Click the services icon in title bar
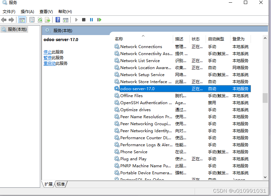The width and height of the screenshot is (271, 196). pyautogui.click(x=4, y=2)
